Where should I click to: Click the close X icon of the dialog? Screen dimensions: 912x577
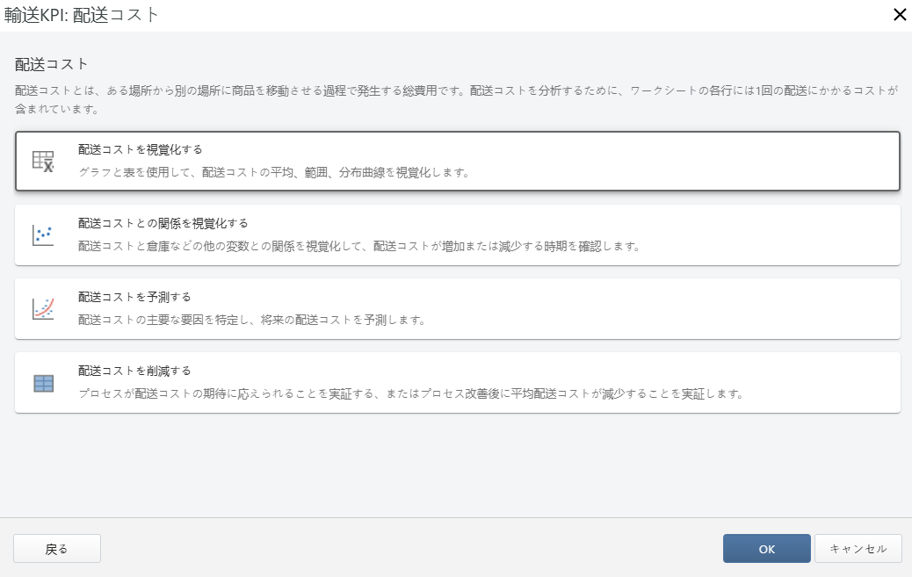point(899,15)
